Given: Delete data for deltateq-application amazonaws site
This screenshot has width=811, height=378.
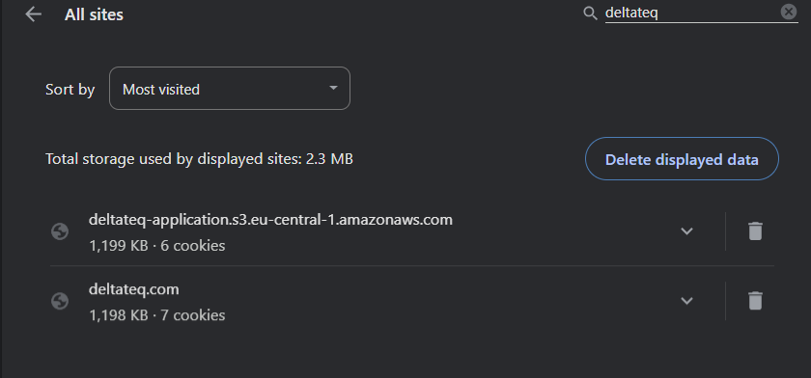Looking at the screenshot, I should [755, 231].
